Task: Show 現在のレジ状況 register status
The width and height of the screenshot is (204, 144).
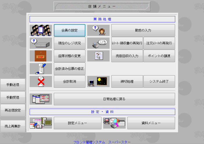Action: [x=70, y=43]
